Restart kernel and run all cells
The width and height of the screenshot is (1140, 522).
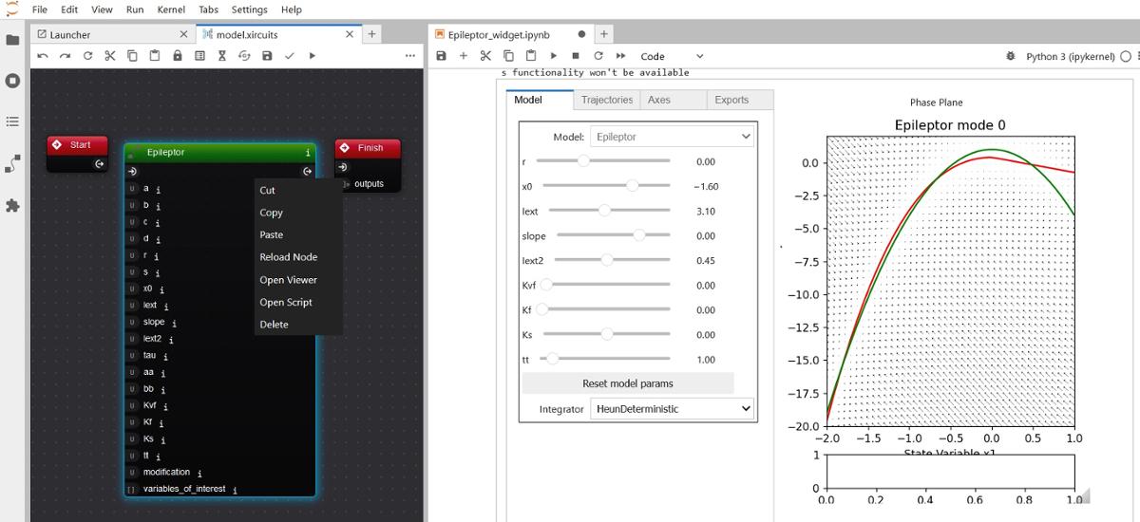click(x=620, y=56)
